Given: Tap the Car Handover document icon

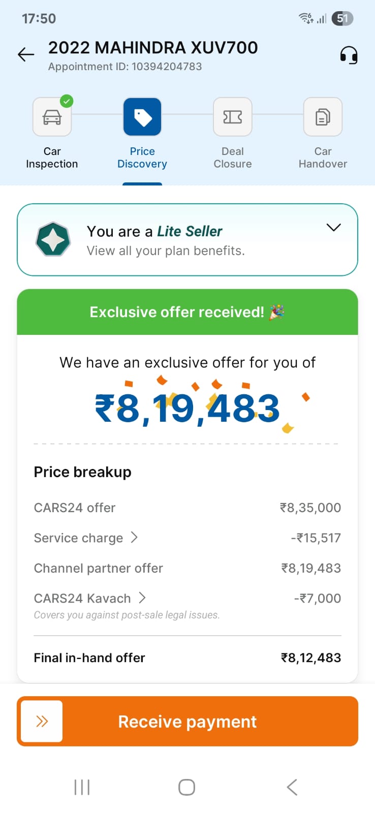Looking at the screenshot, I should 323,117.
